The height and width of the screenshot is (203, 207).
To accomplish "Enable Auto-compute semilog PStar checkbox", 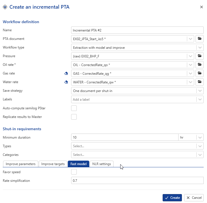I will [x=74, y=108].
